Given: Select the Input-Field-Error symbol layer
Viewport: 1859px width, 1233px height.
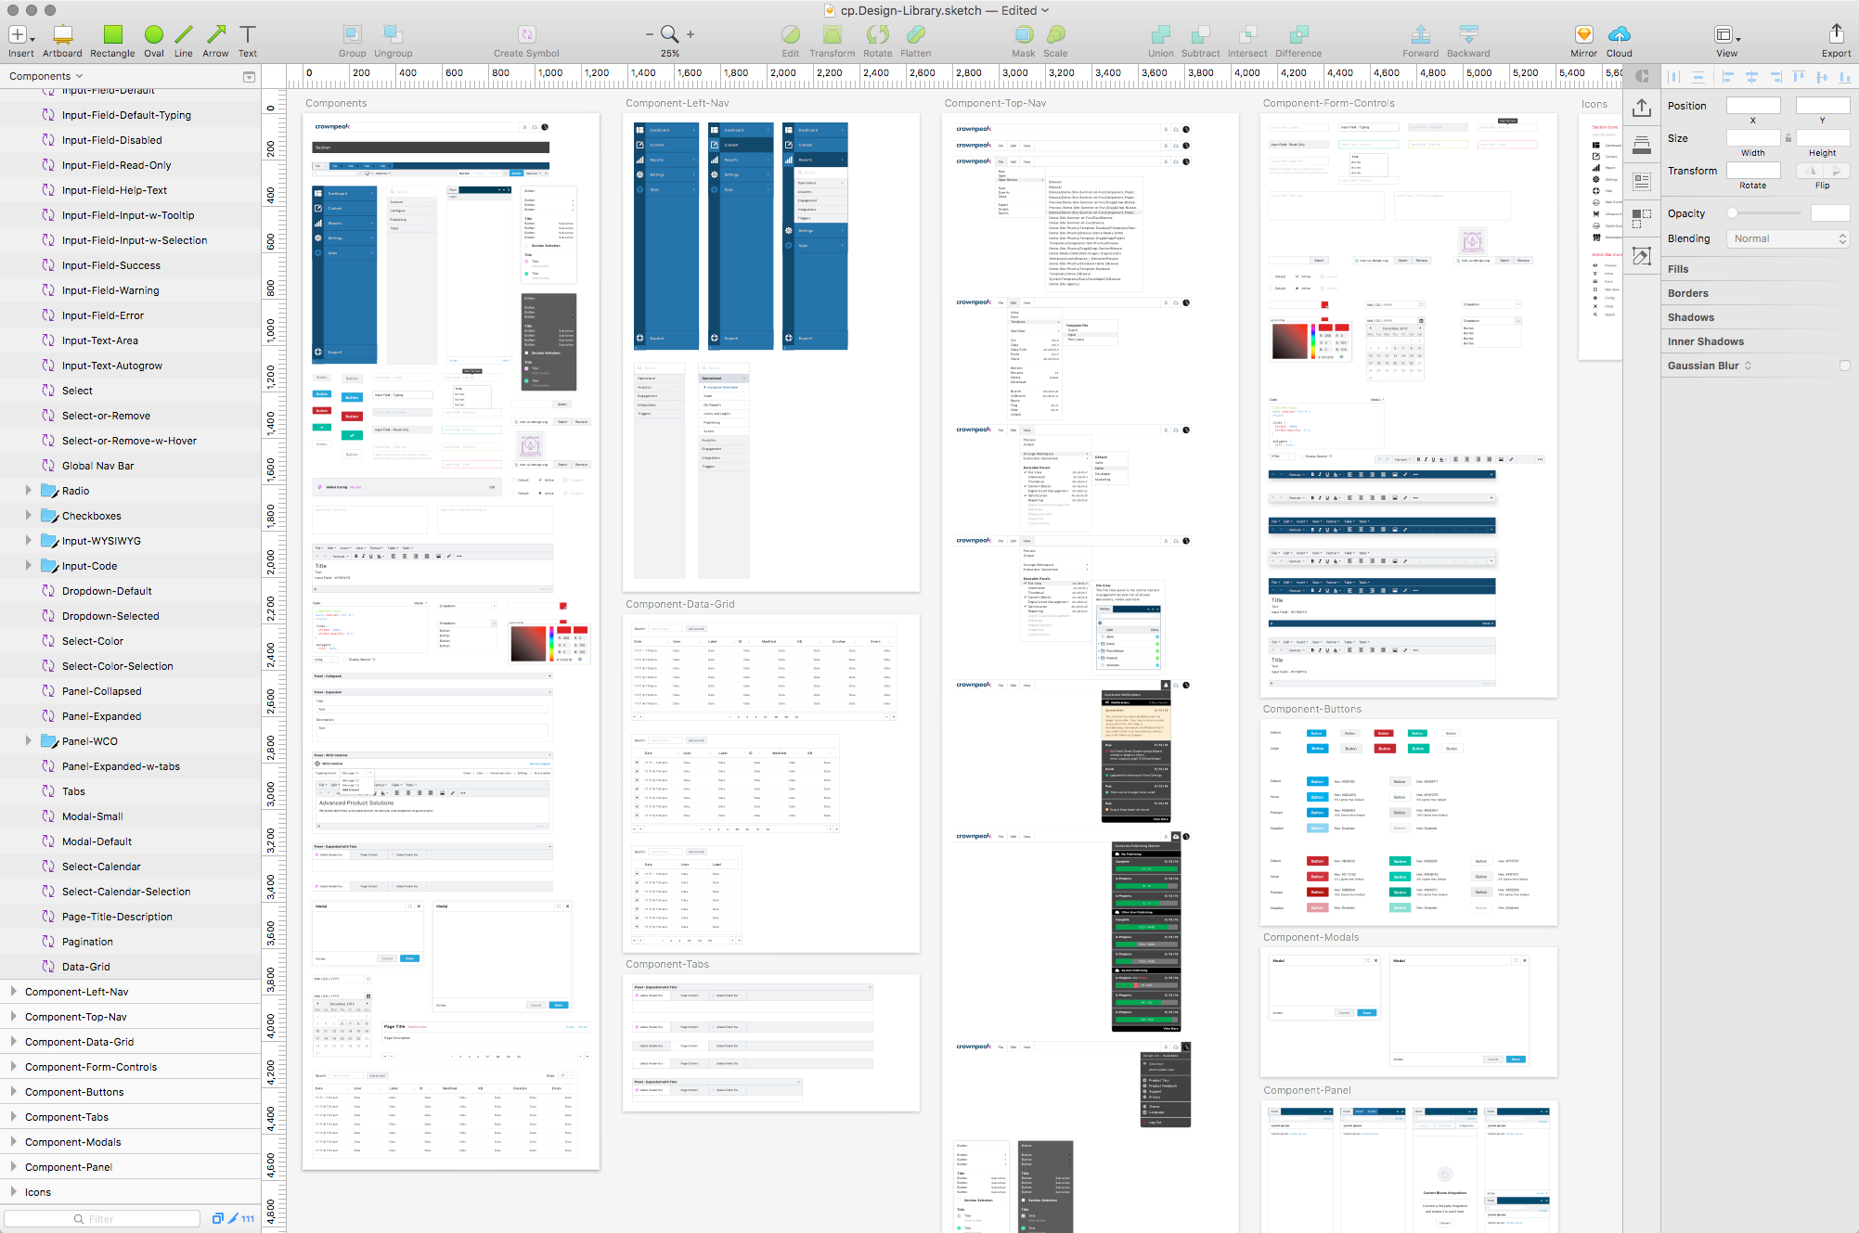Looking at the screenshot, I should [x=103, y=315].
